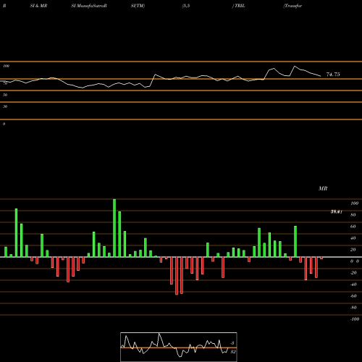Click the MR axis label 100 on right
The height and width of the screenshot is (362, 362).
354,203
